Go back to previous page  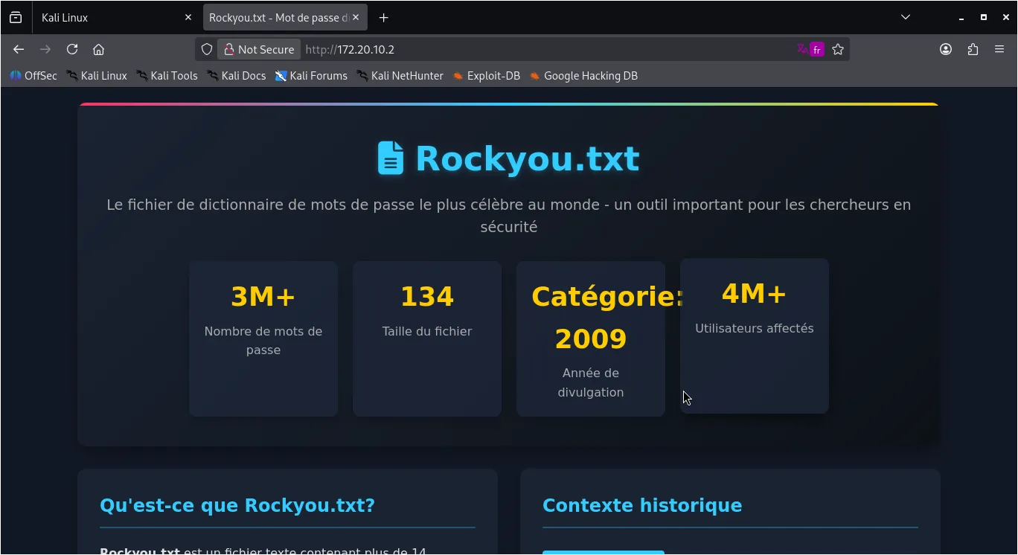tap(19, 49)
